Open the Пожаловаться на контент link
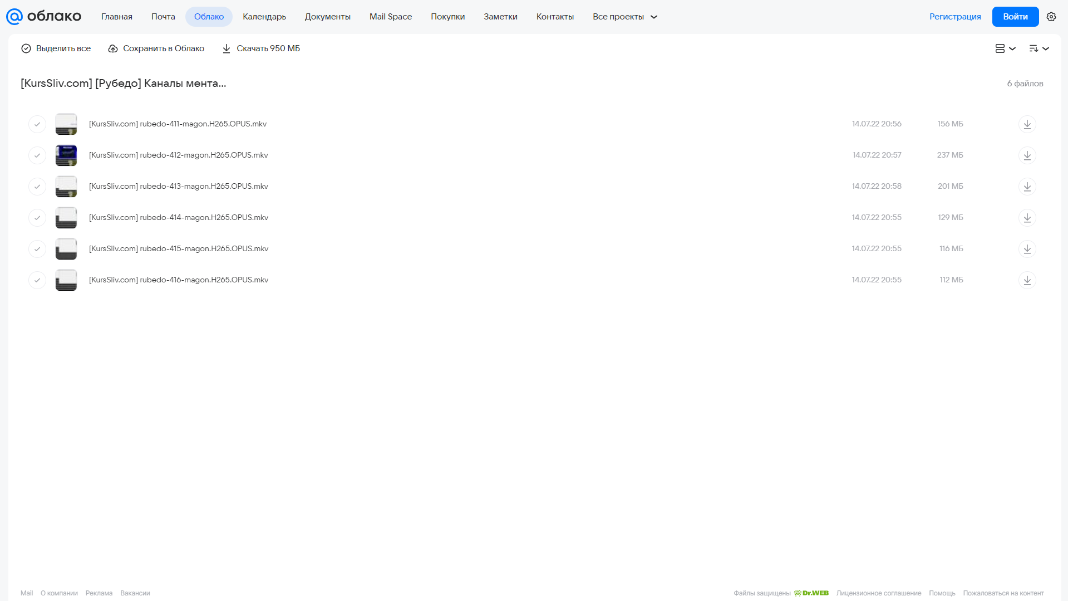1068x601 pixels. tap(1003, 593)
